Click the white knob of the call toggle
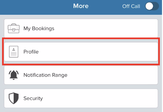Viewport: 163px width, 112px height. click(149, 6)
